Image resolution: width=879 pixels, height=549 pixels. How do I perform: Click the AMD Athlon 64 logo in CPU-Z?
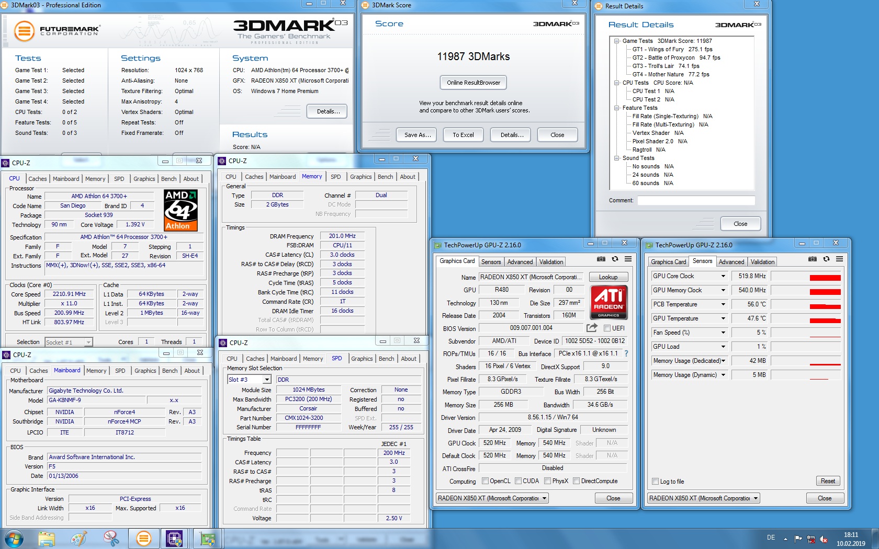click(x=181, y=210)
